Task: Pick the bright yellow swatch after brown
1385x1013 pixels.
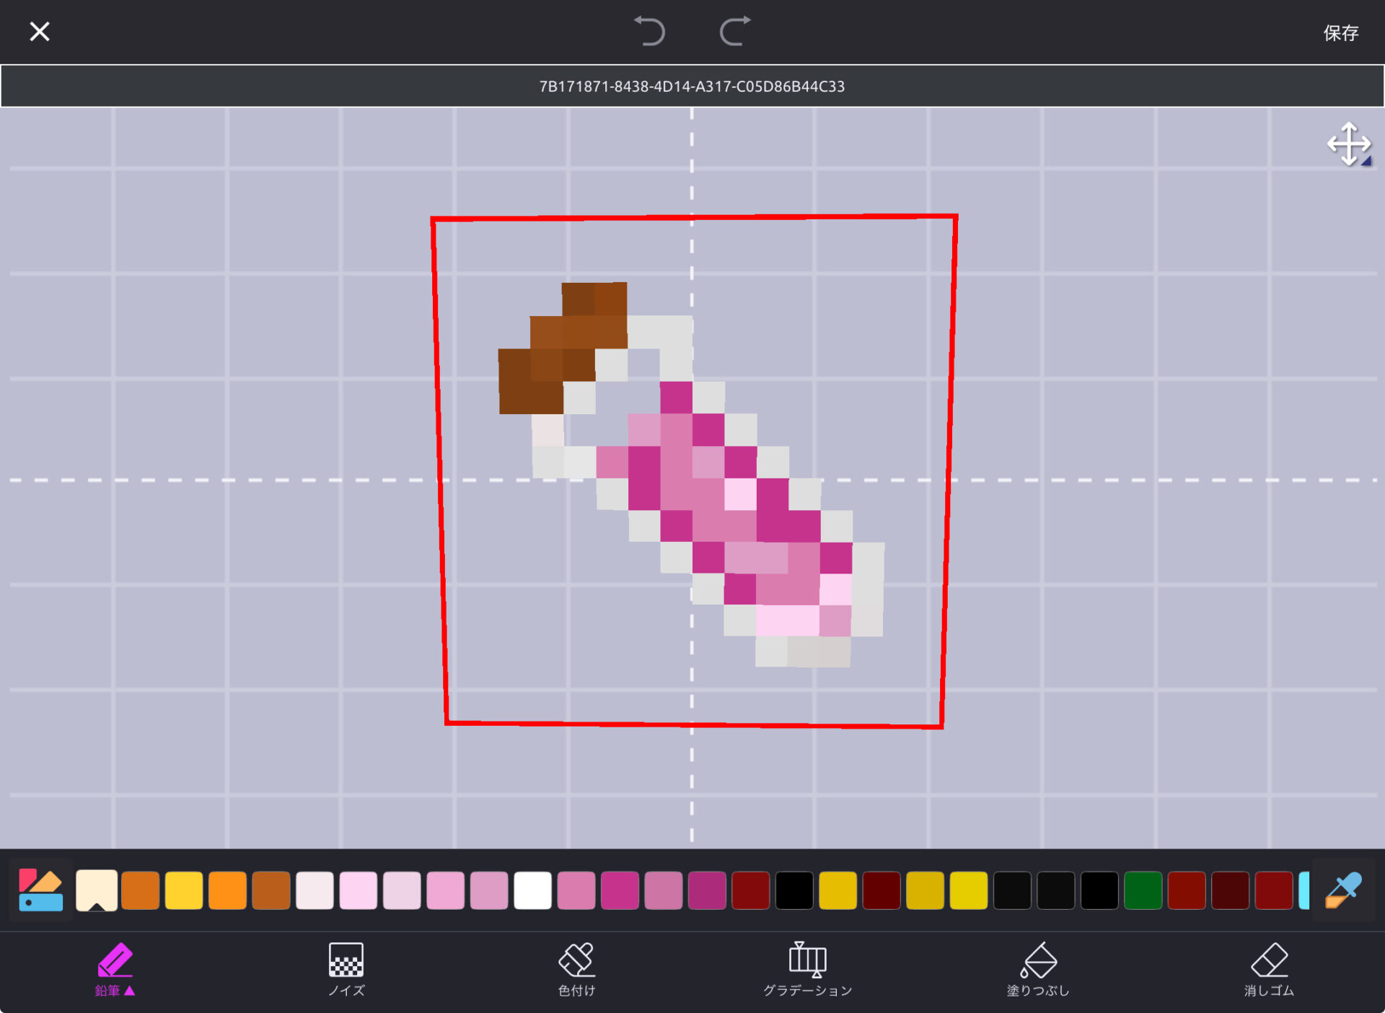Action: (x=184, y=890)
